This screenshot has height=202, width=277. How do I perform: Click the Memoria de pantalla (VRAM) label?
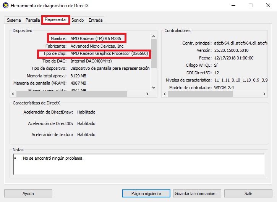pyautogui.click(x=40, y=83)
